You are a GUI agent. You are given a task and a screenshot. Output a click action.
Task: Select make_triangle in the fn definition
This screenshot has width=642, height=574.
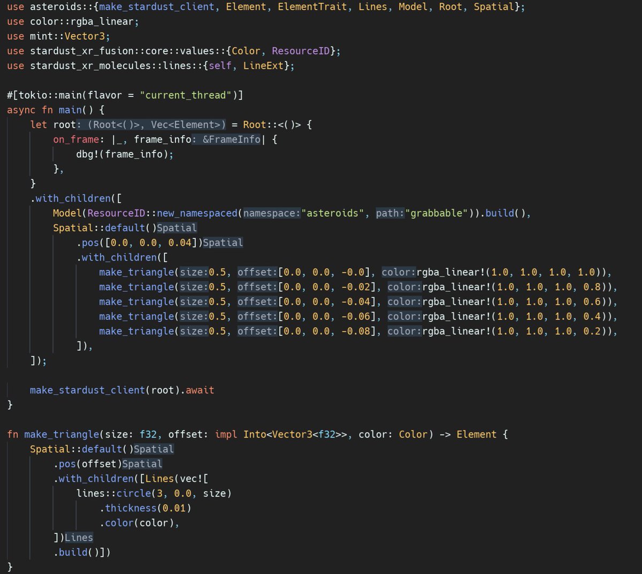(62, 434)
